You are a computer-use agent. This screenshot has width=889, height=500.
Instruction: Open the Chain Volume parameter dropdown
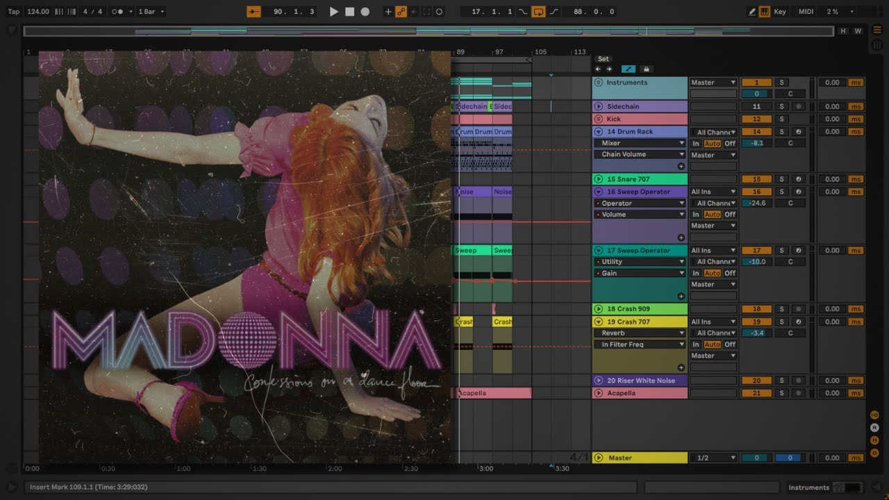click(640, 154)
